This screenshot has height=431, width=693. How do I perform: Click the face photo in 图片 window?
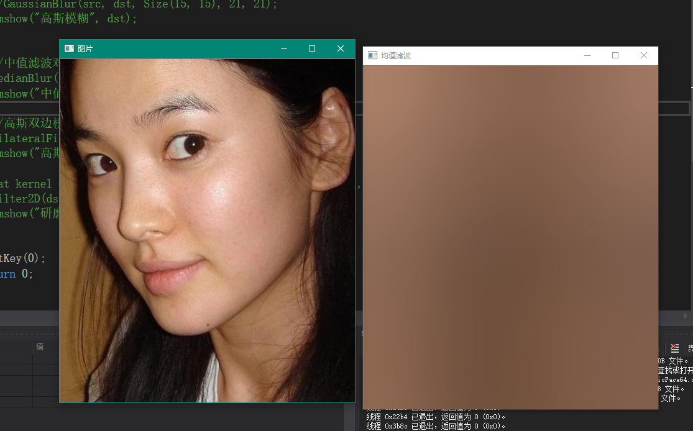point(208,230)
